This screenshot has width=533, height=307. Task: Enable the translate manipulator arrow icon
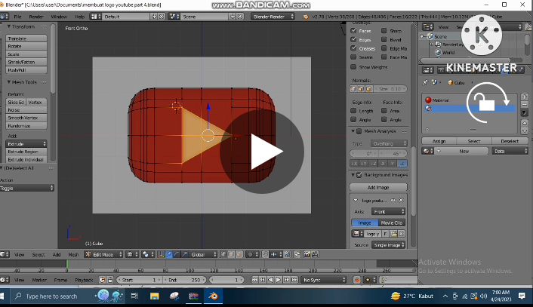point(168,254)
